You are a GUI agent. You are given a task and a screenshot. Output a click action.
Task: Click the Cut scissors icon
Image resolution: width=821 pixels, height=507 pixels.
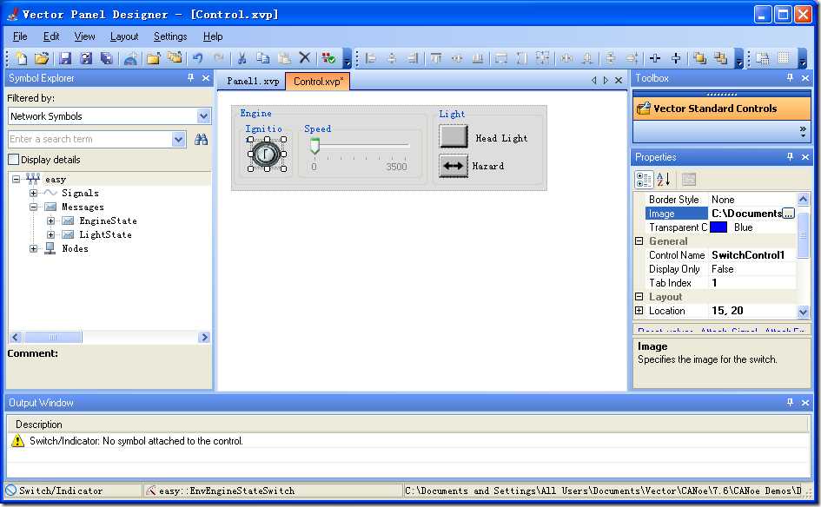click(242, 58)
